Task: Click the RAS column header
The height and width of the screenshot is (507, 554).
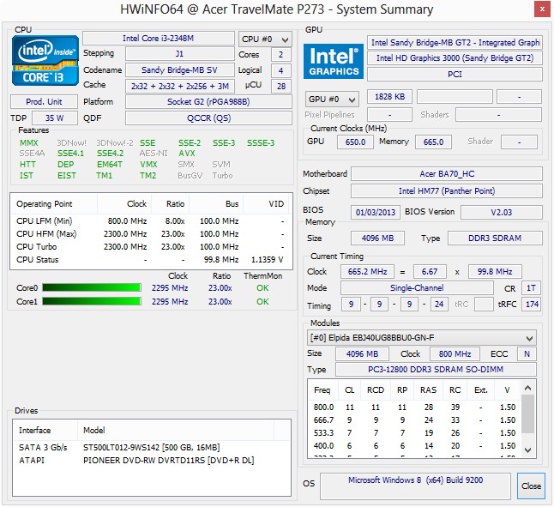Action: pyautogui.click(x=428, y=390)
